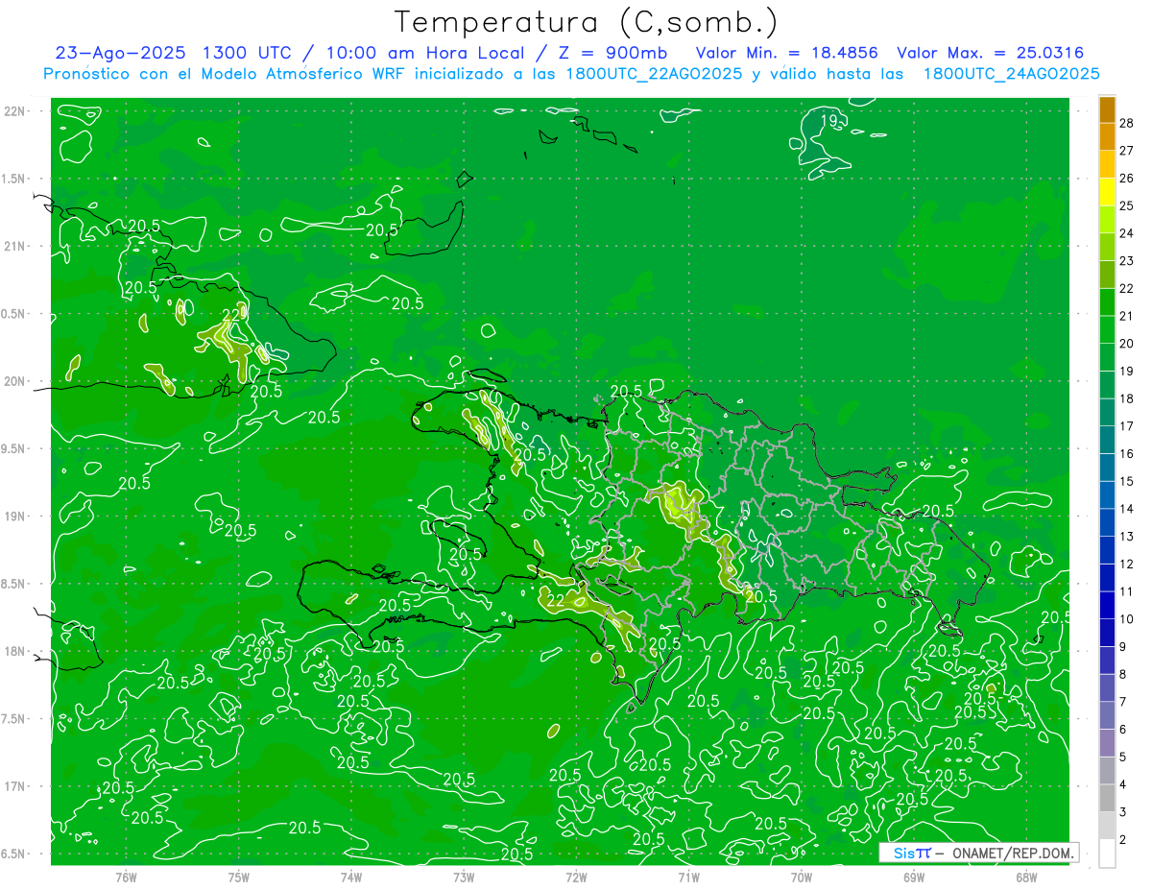Image resolution: width=1152 pixels, height=890 pixels.
Task: Click the "75W" longitude axis label
Action: click(238, 877)
